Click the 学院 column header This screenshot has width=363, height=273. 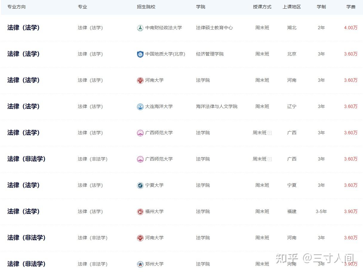[x=201, y=7]
